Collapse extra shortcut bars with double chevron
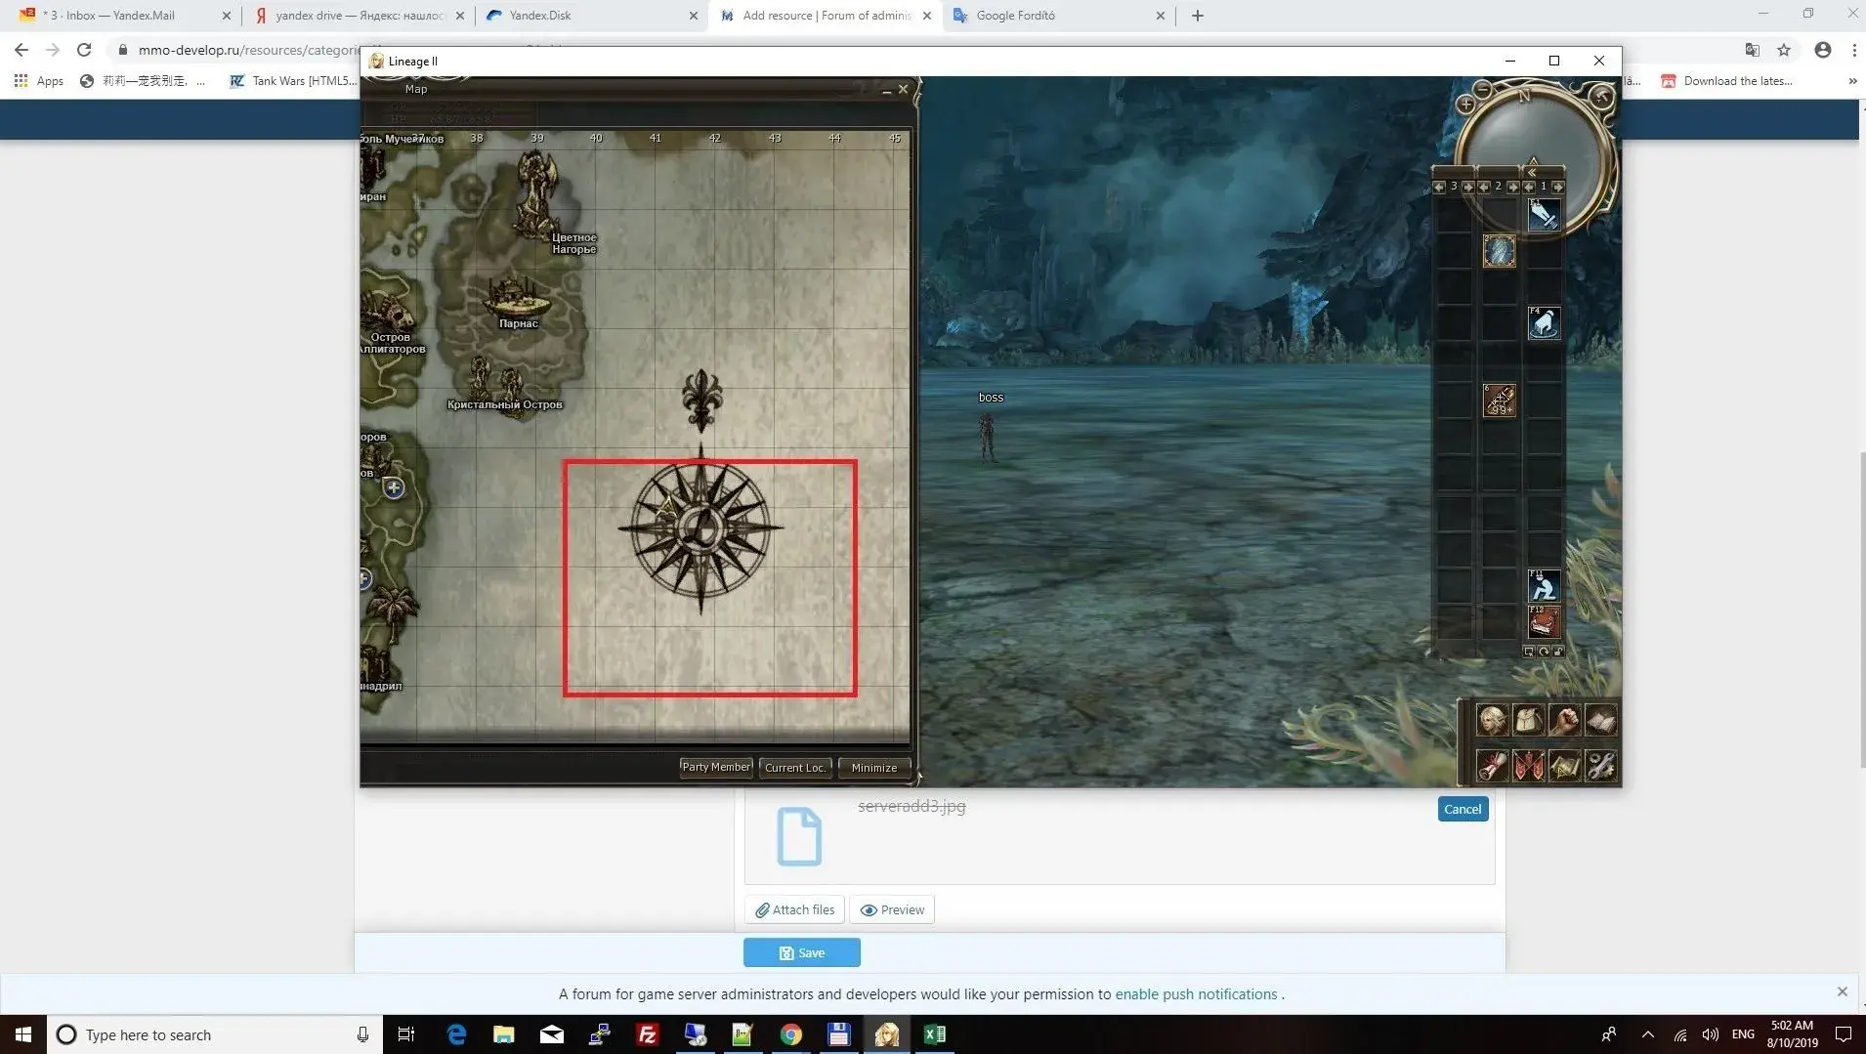This screenshot has width=1866, height=1054. [x=1531, y=172]
